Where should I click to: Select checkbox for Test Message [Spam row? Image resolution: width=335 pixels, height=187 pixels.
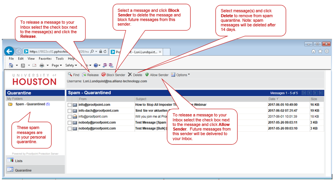pyautogui.click(x=70, y=123)
